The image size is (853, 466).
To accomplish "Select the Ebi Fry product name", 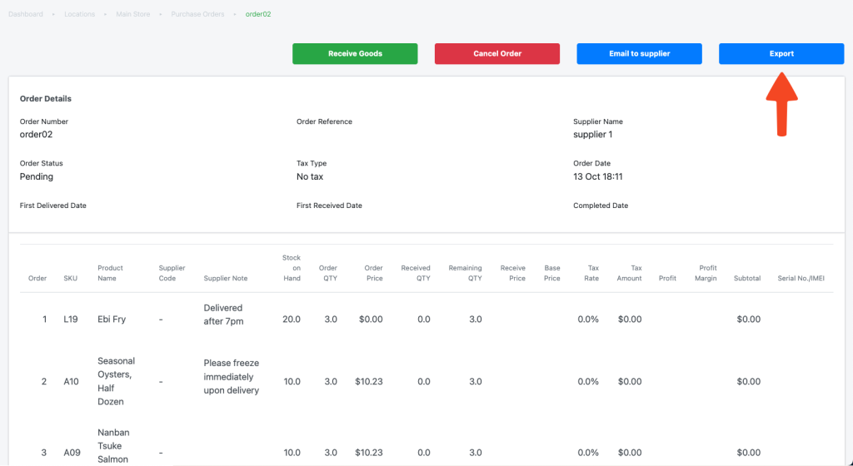I will 112,320.
